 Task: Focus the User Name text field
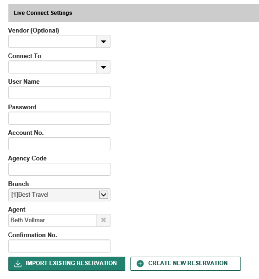(59, 93)
